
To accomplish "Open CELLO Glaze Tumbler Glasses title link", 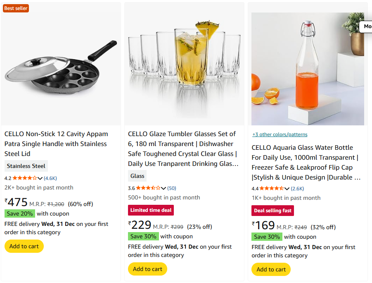I will tap(182, 149).
